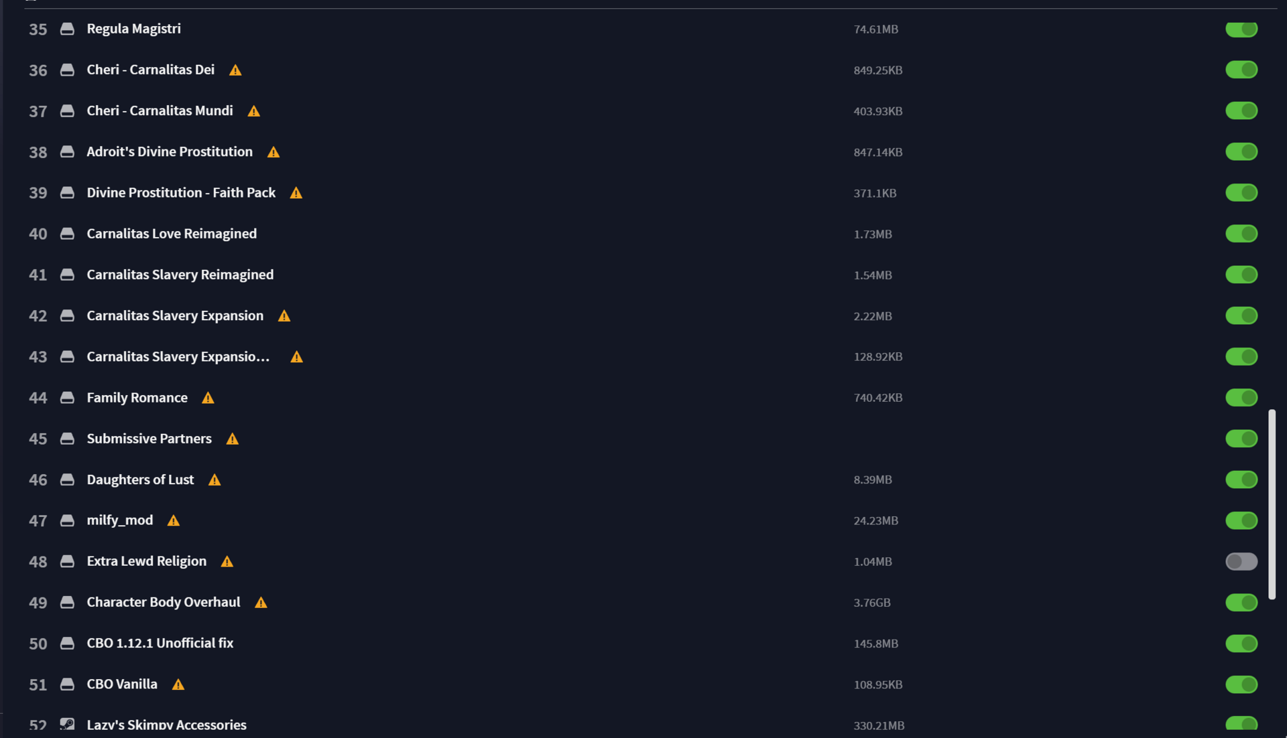This screenshot has width=1287, height=738.
Task: Click the warning icon next to Divine Prostitution - Faith Pack
Action: [x=296, y=193]
